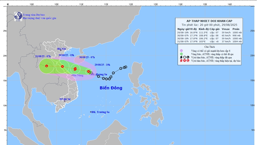Click the Vmax column header
Viewport: 257px width, 145px height.
coord(226,29)
